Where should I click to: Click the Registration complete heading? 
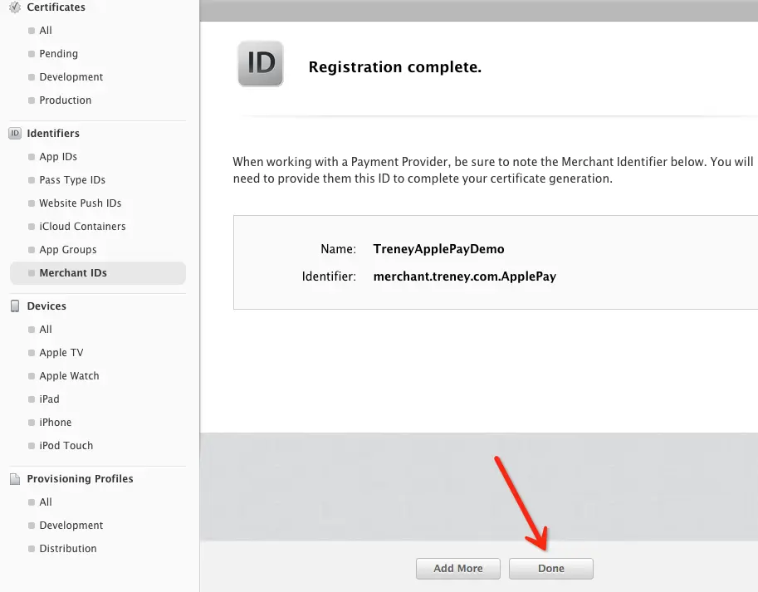pyautogui.click(x=395, y=66)
